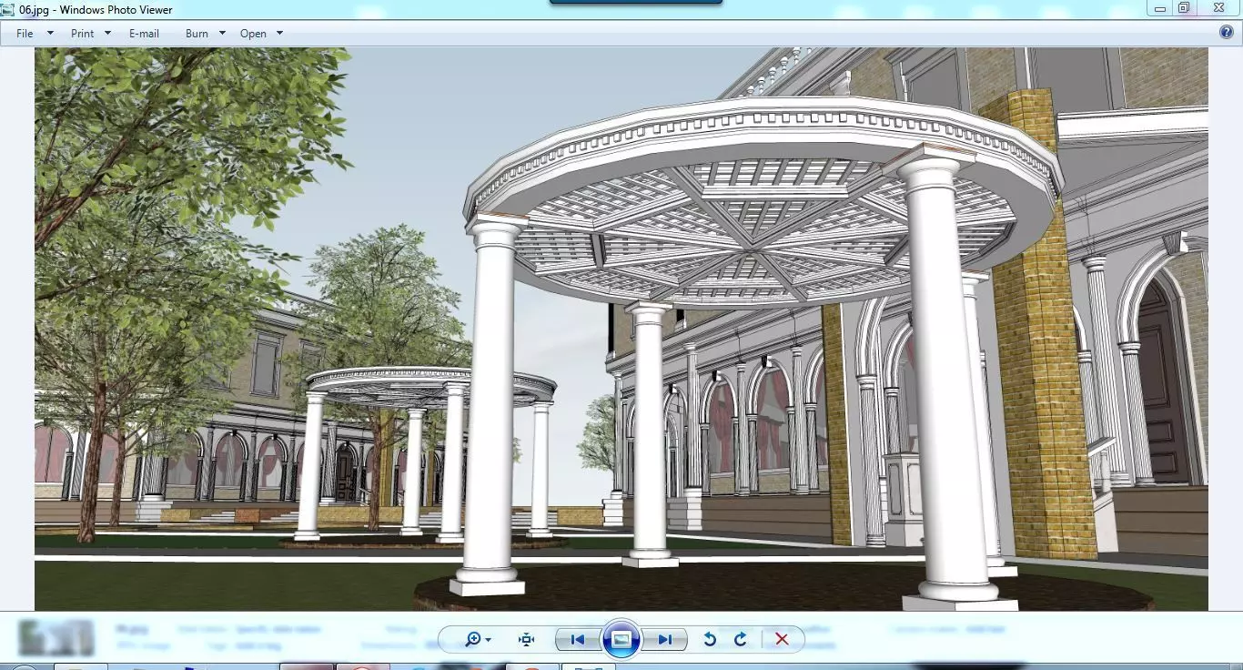
Task: Expand the Print dropdown arrow
Action: click(x=107, y=33)
